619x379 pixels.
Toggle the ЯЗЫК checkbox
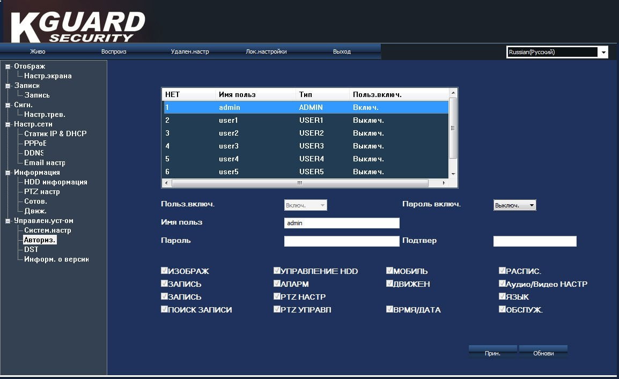502,296
